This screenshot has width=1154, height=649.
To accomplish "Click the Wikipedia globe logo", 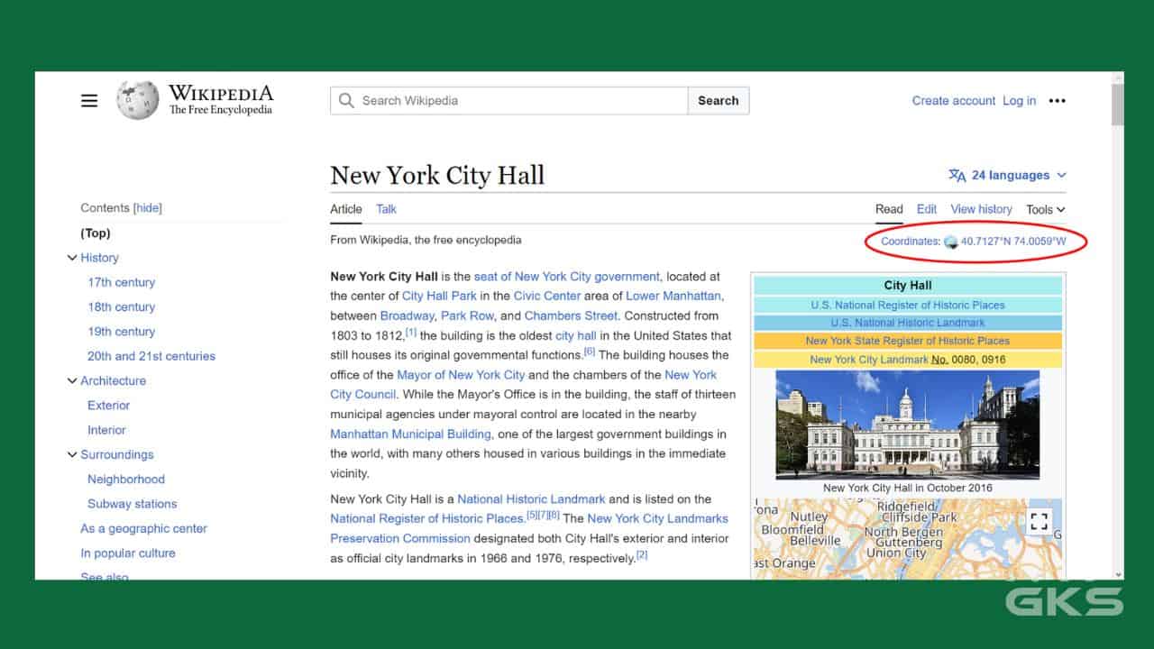I will click(x=137, y=100).
